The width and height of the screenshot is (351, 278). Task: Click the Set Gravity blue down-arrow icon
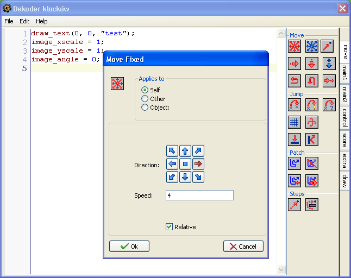pos(329,64)
